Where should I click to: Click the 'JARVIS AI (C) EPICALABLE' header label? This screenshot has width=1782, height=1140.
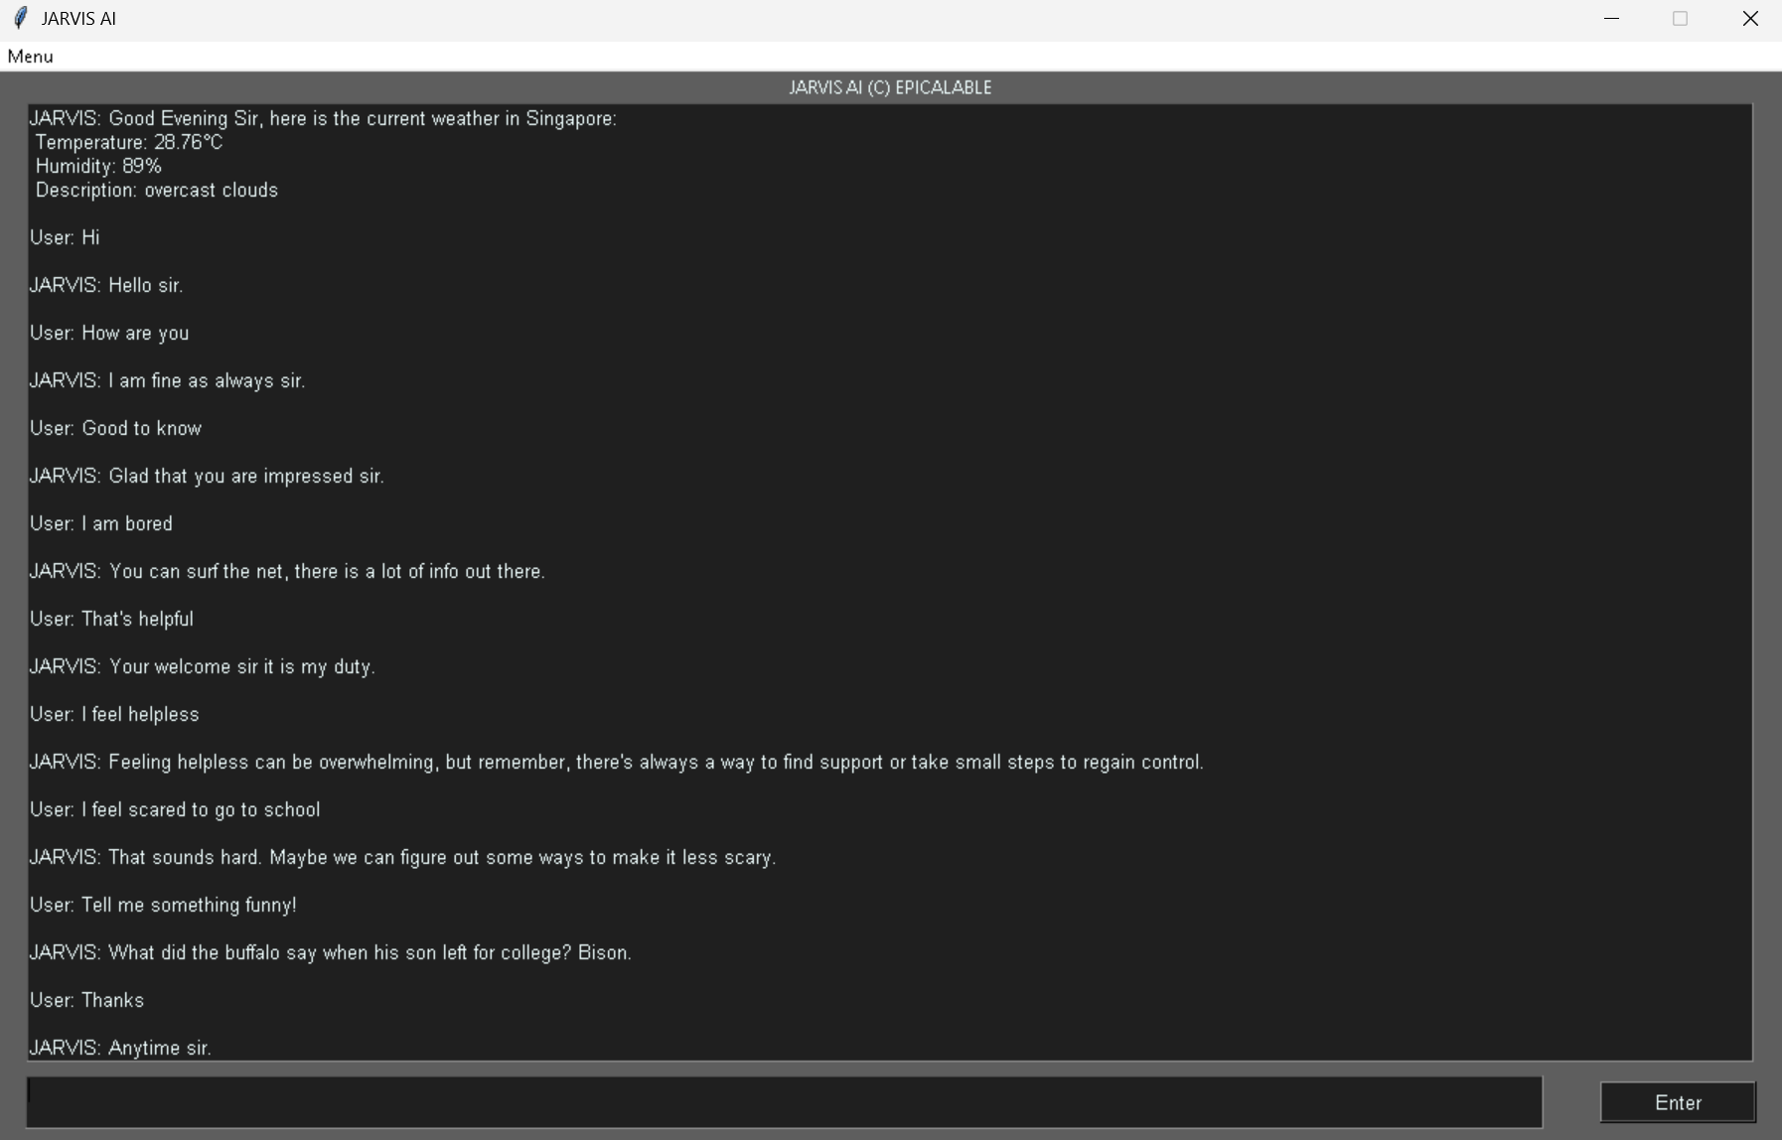890,87
